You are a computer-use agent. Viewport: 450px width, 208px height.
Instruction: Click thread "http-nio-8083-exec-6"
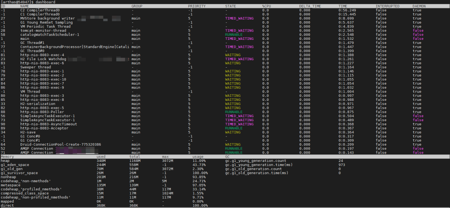(x=42, y=63)
